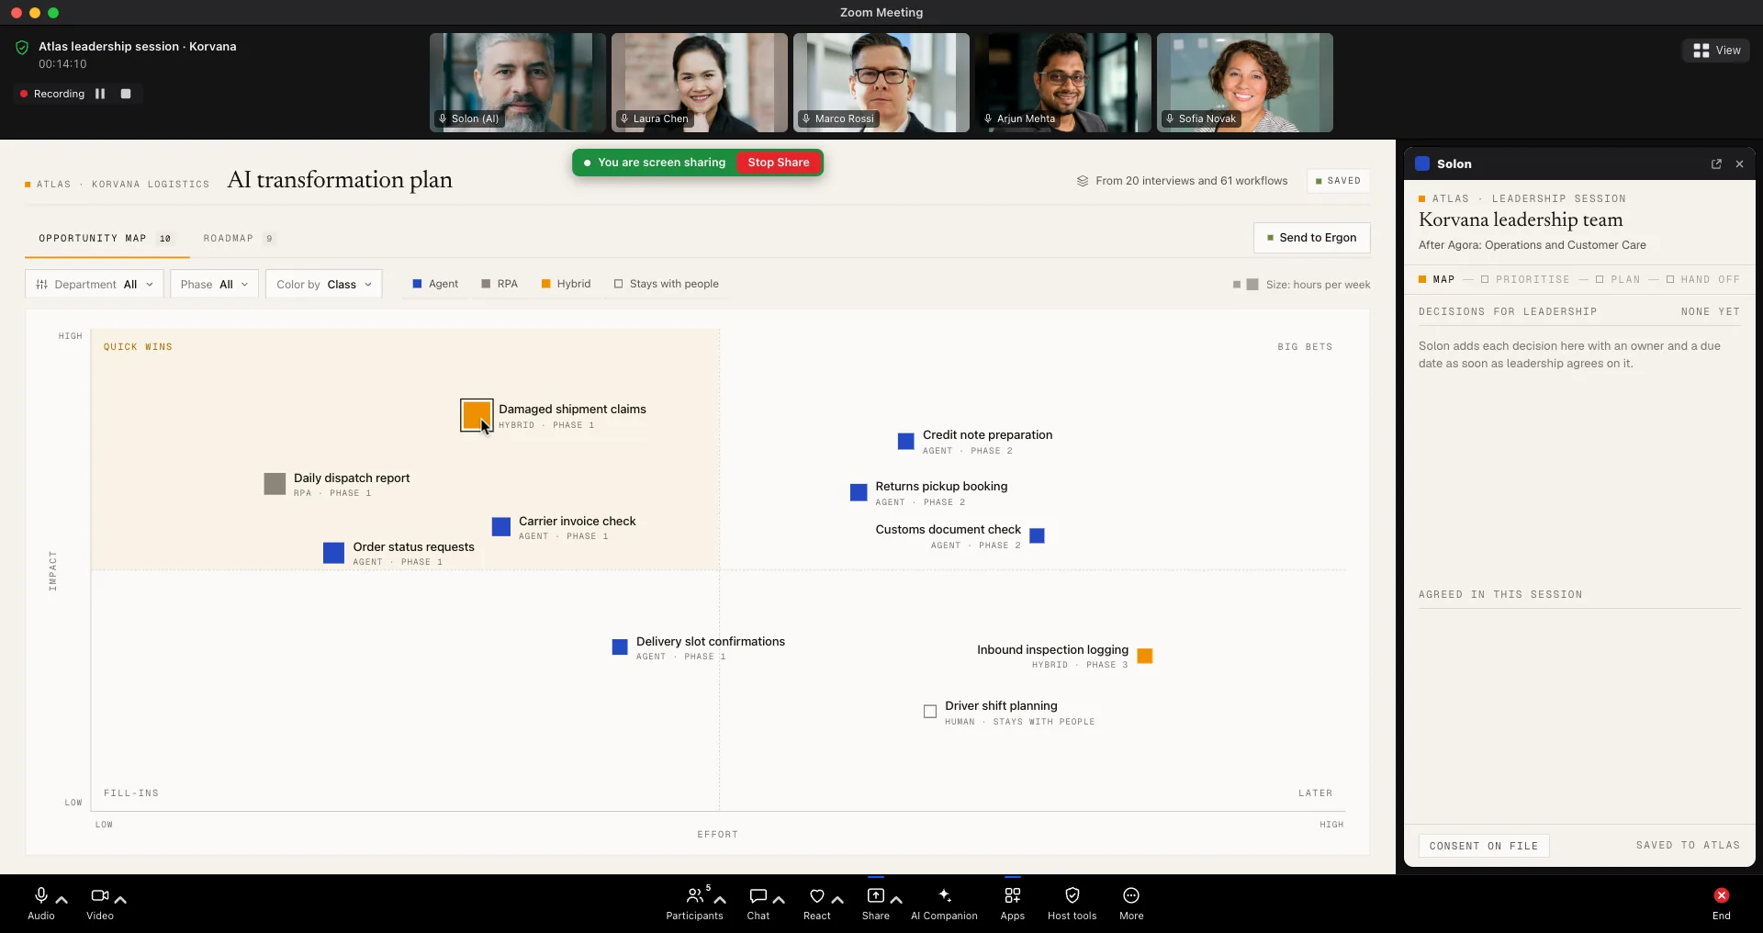Click the Consent on file button

tap(1484, 846)
